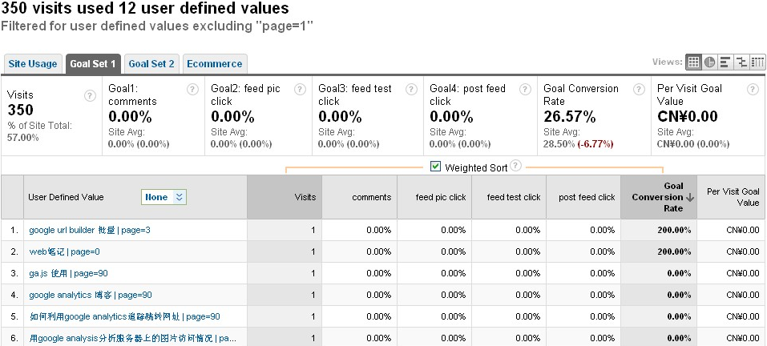The image size is (767, 346).
Task: Click the 'comments' column header
Action: pyautogui.click(x=371, y=197)
